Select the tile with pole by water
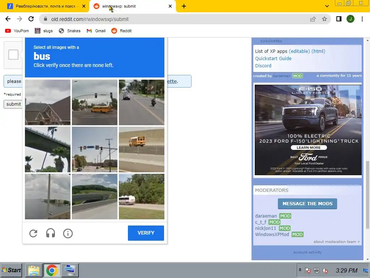The image size is (370, 278). pyautogui.click(x=48, y=197)
